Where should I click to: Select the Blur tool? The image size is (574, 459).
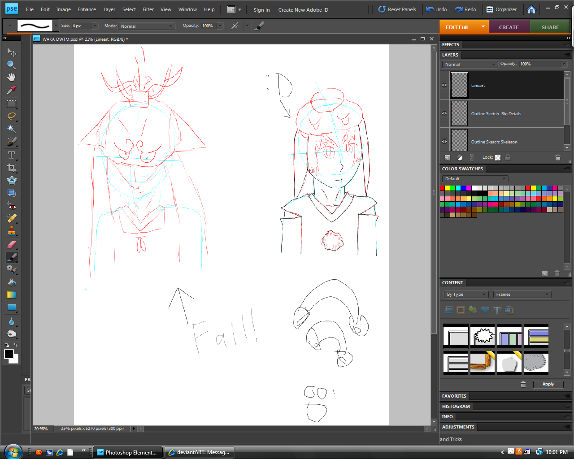[12, 321]
